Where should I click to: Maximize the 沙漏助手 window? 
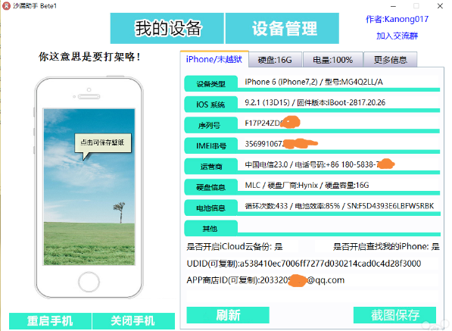pyautogui.click(x=416, y=6)
